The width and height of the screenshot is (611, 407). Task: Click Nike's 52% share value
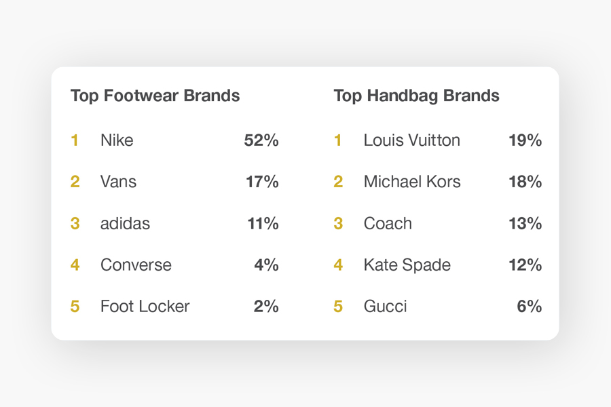(261, 140)
